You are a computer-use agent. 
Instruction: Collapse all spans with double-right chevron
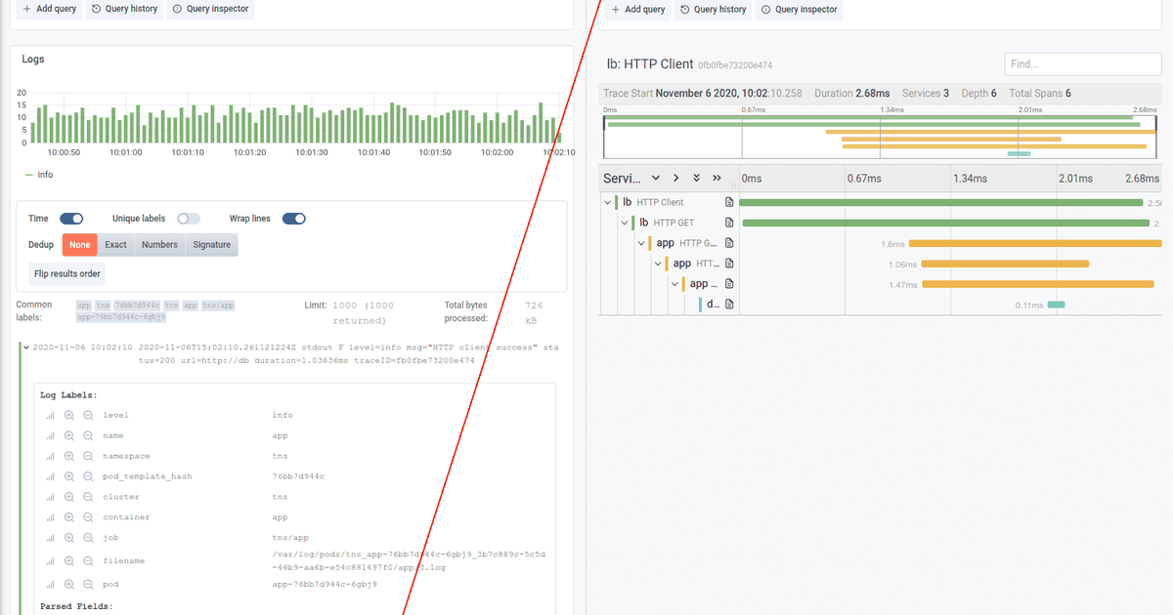click(x=717, y=179)
